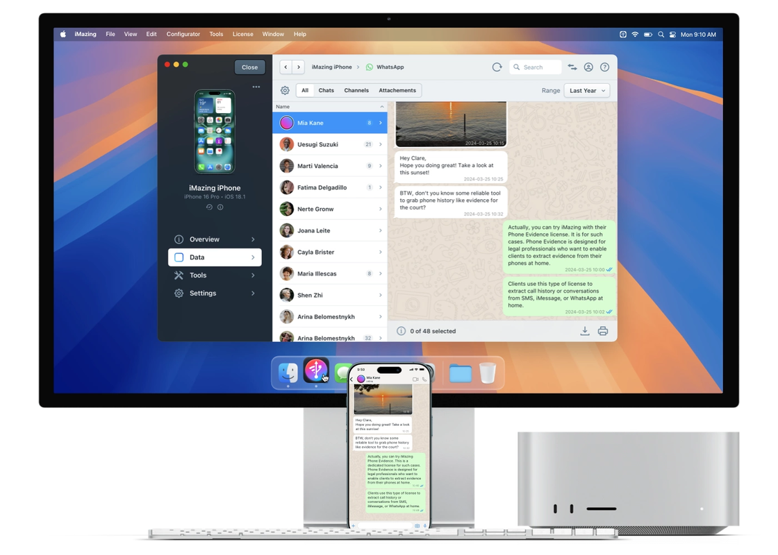The height and width of the screenshot is (555, 778).
Task: Expand the Settings section
Action: click(x=215, y=293)
